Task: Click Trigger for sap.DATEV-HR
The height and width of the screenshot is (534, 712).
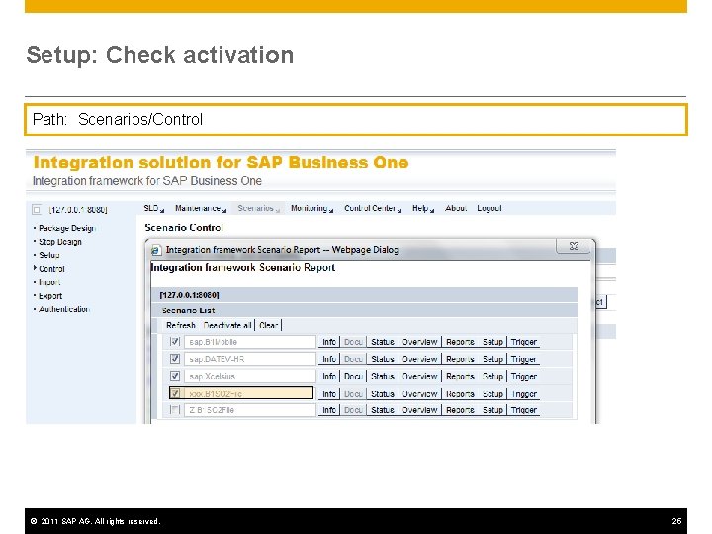Action: pos(523,359)
